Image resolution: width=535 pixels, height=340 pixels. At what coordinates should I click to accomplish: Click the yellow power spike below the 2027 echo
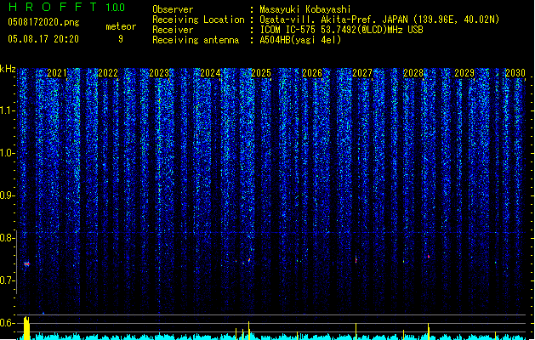pos(356,331)
